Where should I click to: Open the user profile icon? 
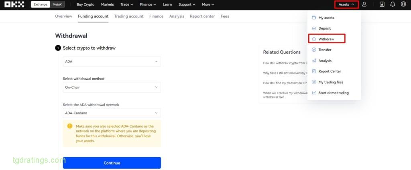coord(364,4)
